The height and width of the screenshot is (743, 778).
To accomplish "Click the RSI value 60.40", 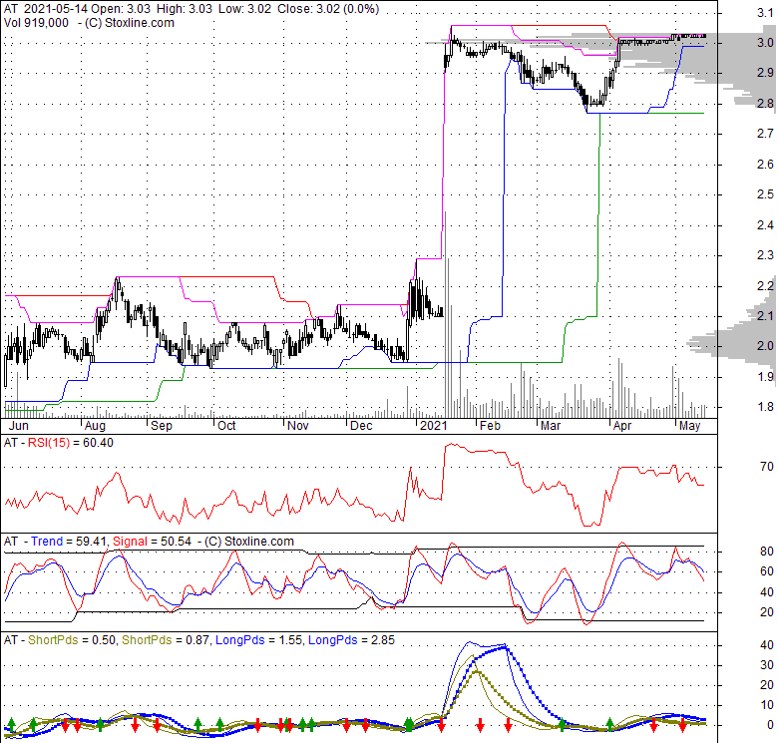I will tap(98, 443).
